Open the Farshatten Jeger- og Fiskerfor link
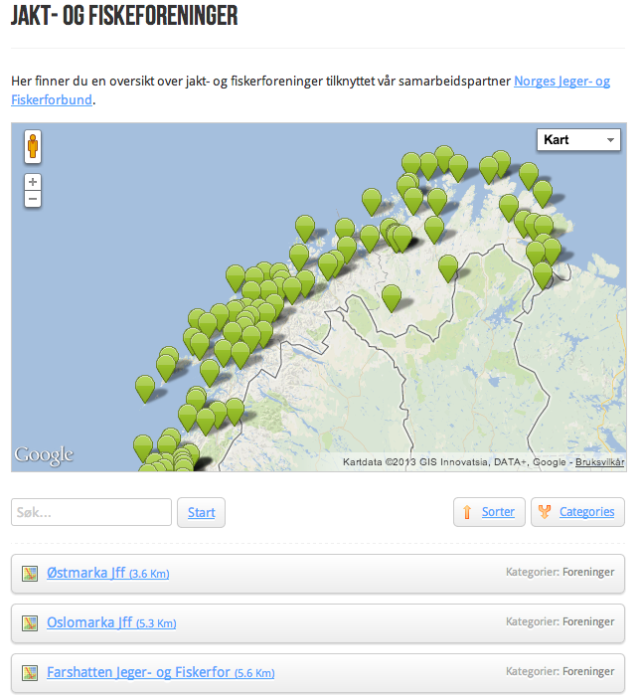 (161, 672)
